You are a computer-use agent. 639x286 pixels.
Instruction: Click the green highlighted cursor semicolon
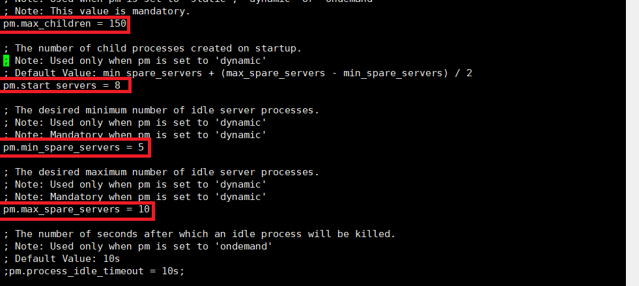pyautogui.click(x=6, y=61)
